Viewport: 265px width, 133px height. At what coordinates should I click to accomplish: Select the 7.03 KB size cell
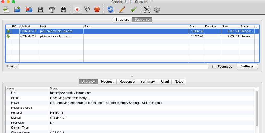(231, 36)
